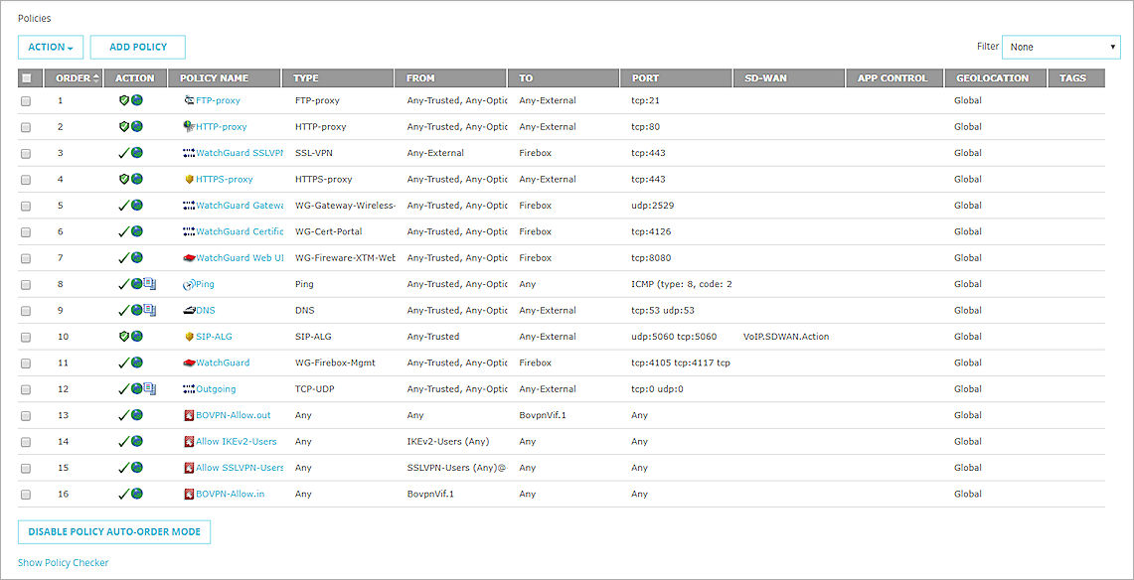Click the copy icon on the Outgoing policy row
Viewport: 1134px width, 580px height.
149,388
